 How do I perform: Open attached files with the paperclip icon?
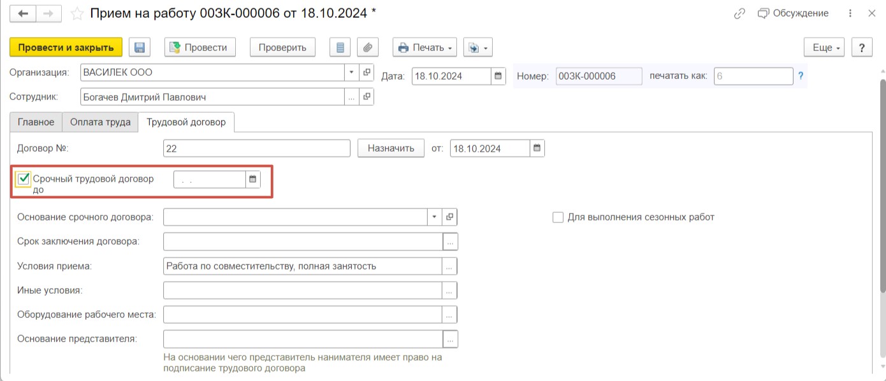[368, 47]
